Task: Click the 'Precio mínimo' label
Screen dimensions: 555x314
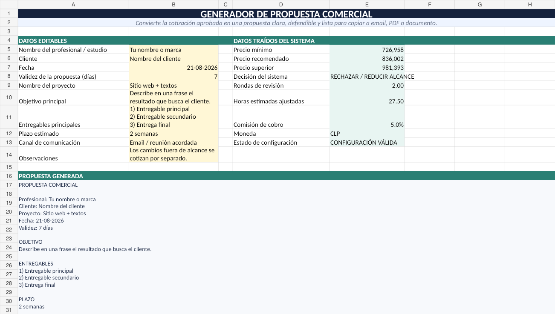Action: (x=253, y=50)
